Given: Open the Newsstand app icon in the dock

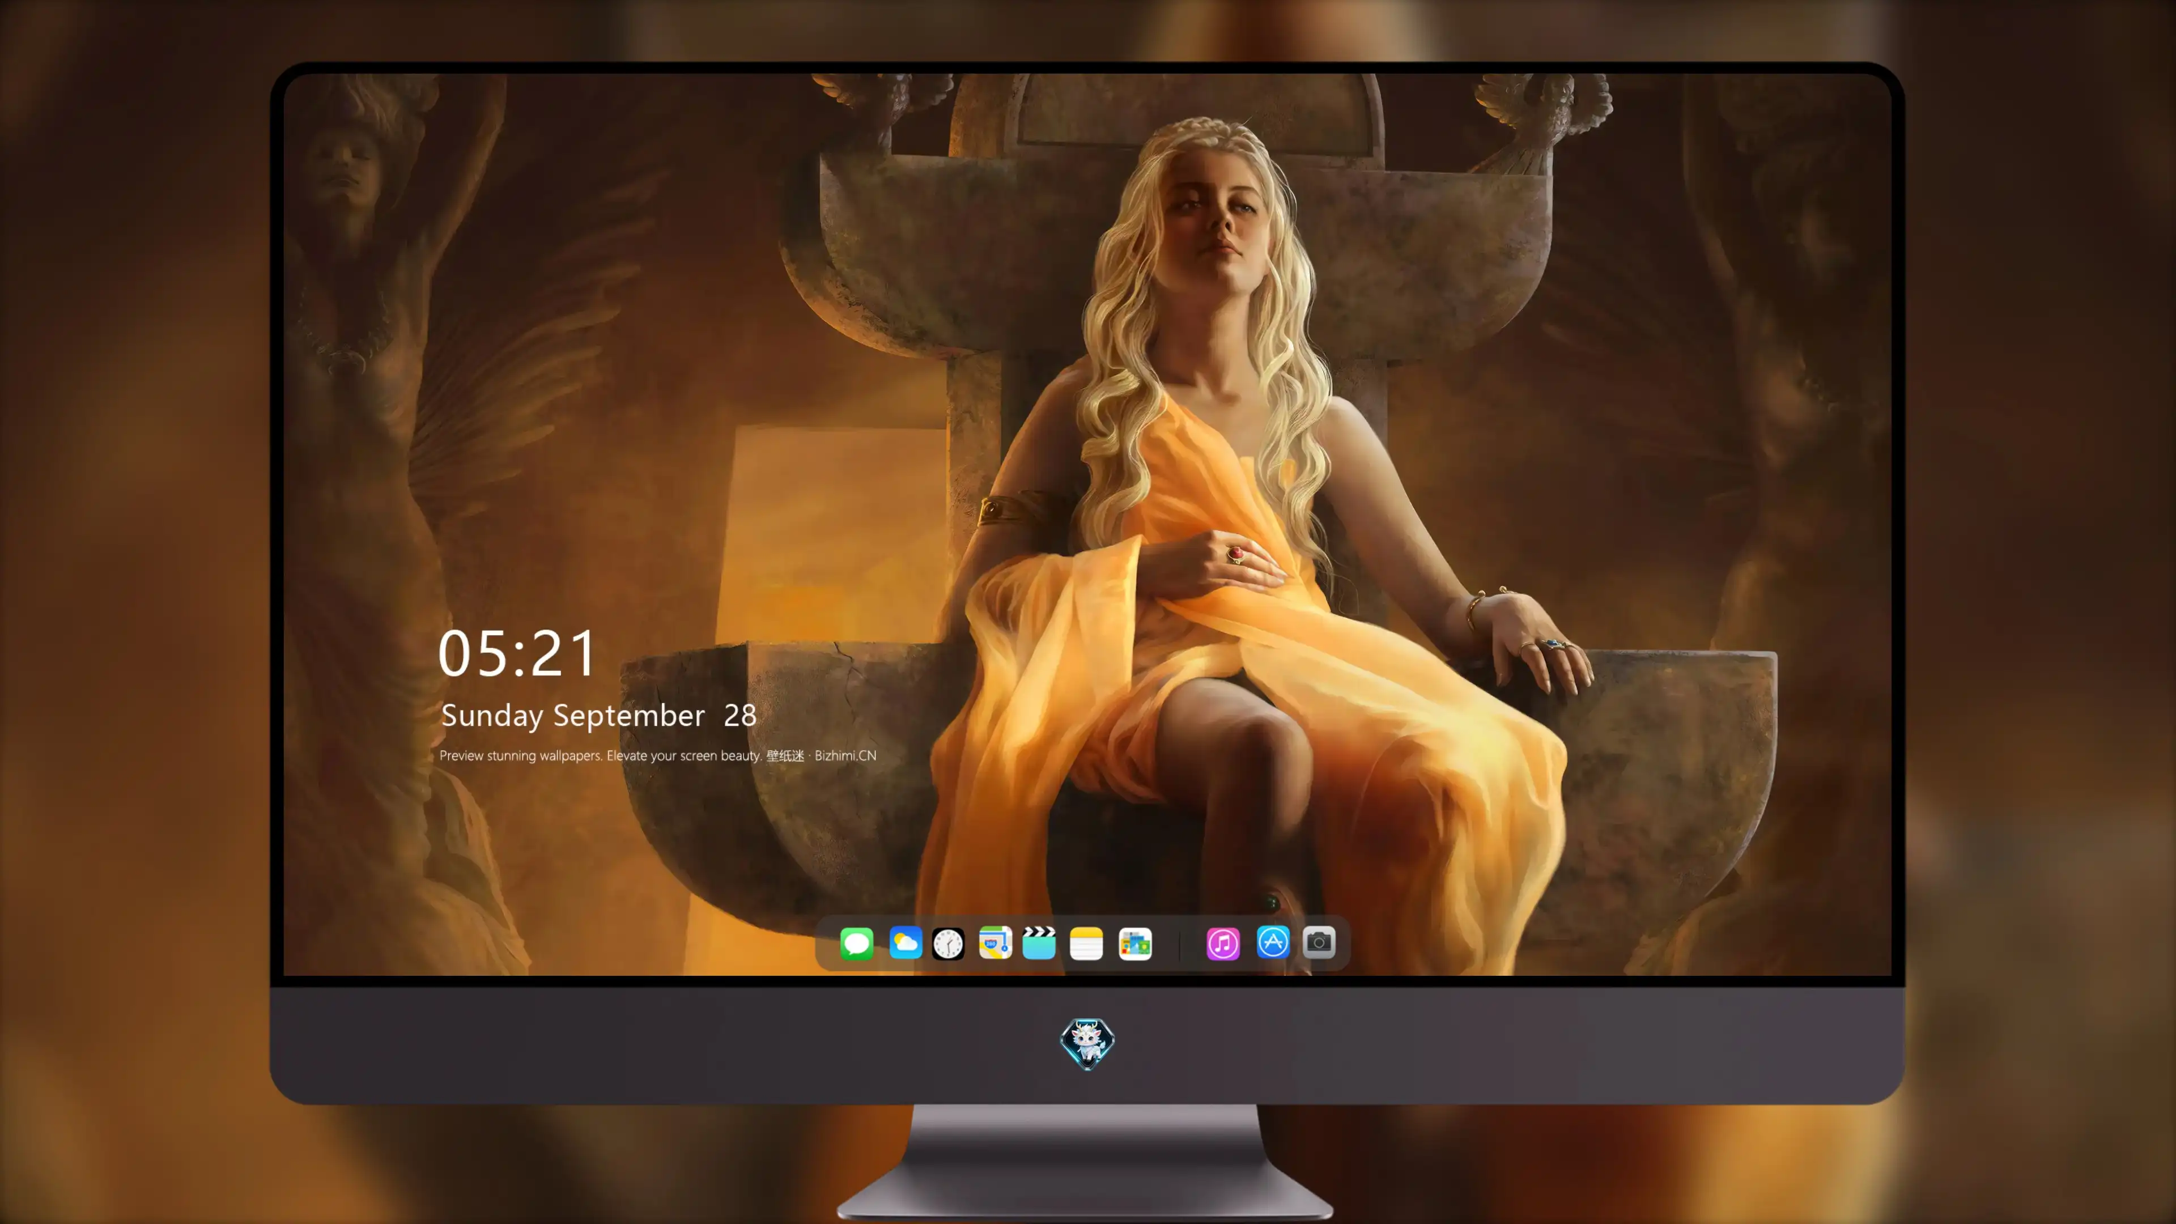Looking at the screenshot, I should coord(1134,943).
